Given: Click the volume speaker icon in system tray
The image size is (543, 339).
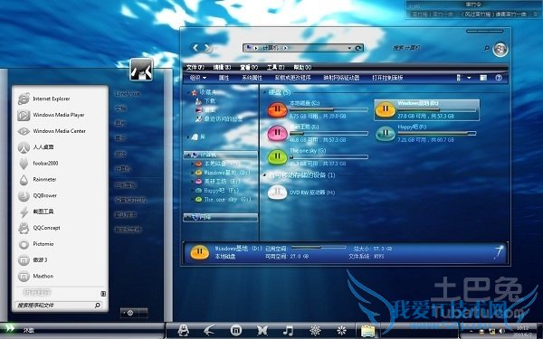Looking at the screenshot, I should coord(501,332).
